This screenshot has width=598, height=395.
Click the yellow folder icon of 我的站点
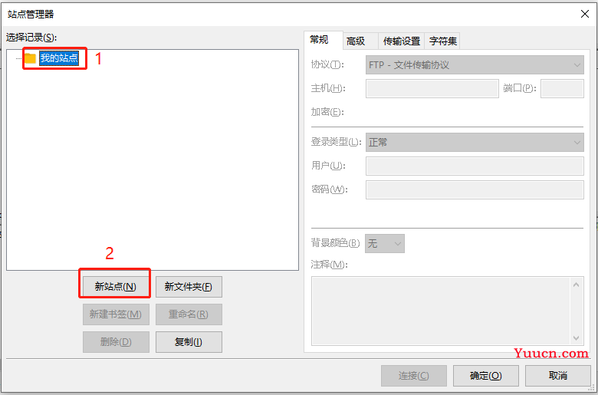pyautogui.click(x=30, y=58)
